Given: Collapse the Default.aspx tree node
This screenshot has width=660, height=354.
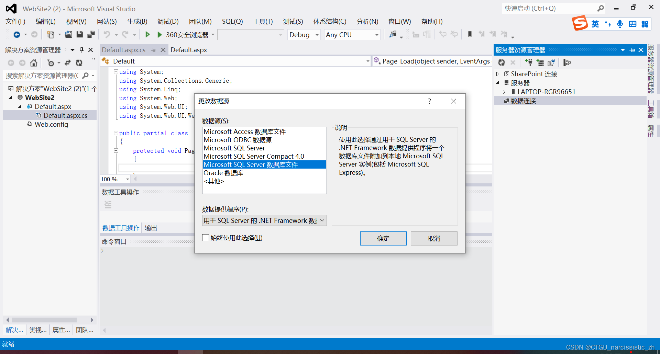Looking at the screenshot, I should [20, 106].
